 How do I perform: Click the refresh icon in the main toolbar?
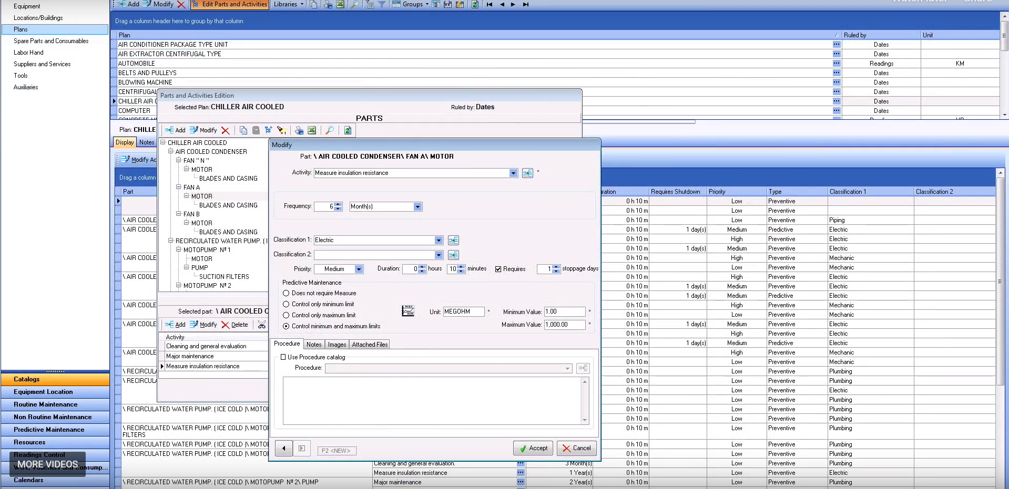(x=475, y=4)
